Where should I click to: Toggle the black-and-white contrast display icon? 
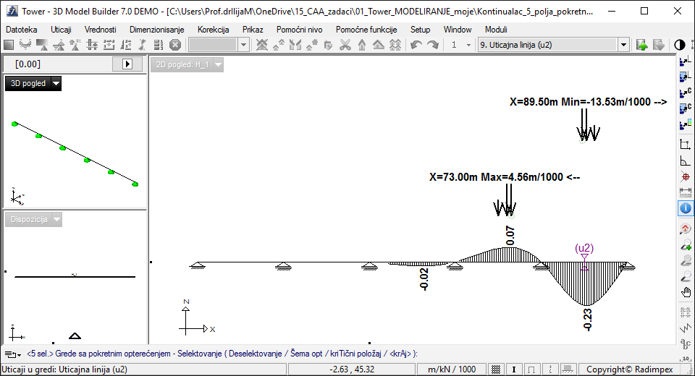(x=680, y=45)
